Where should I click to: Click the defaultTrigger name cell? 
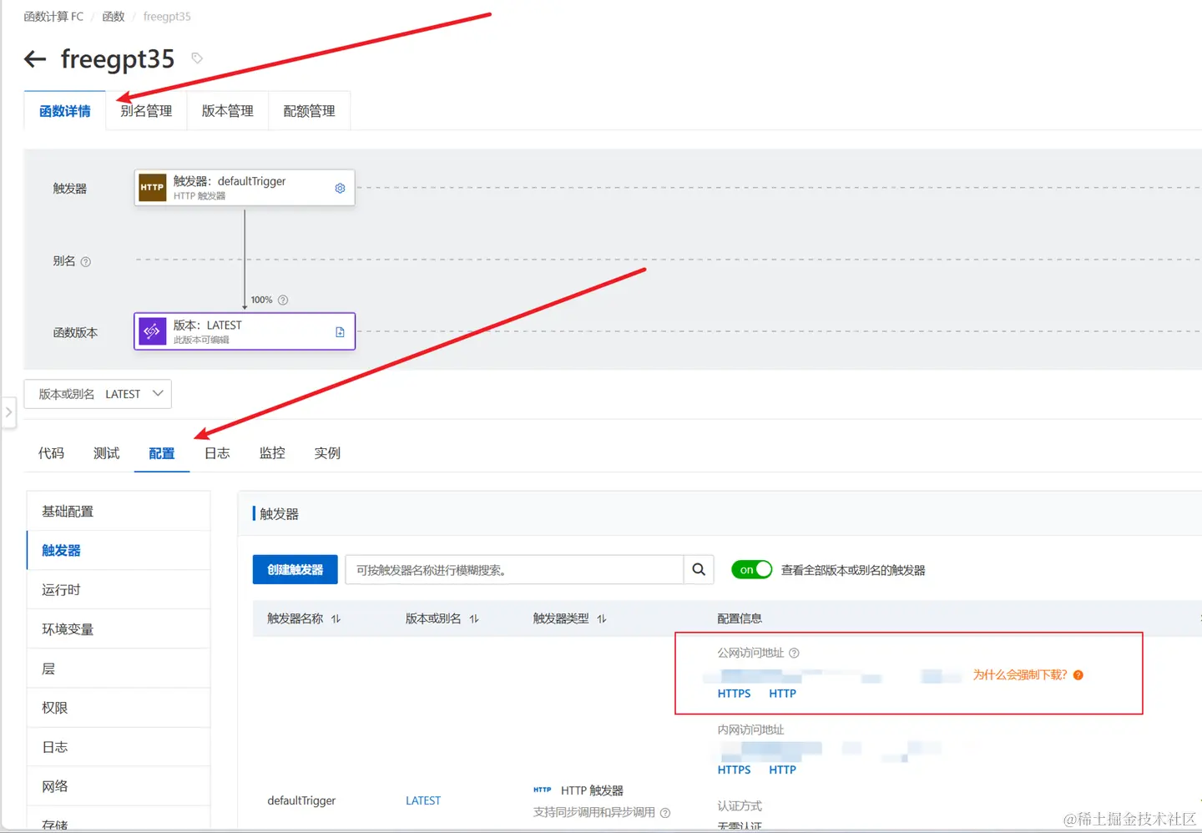click(301, 800)
